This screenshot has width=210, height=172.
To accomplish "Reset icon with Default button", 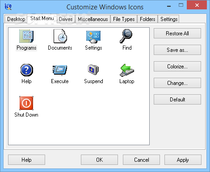I will click(x=177, y=100).
